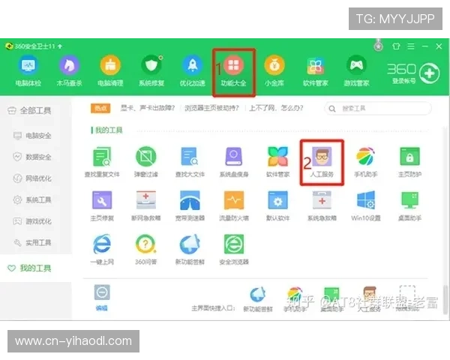Click 桌面助手 quick entry shortcut

pos(332,299)
